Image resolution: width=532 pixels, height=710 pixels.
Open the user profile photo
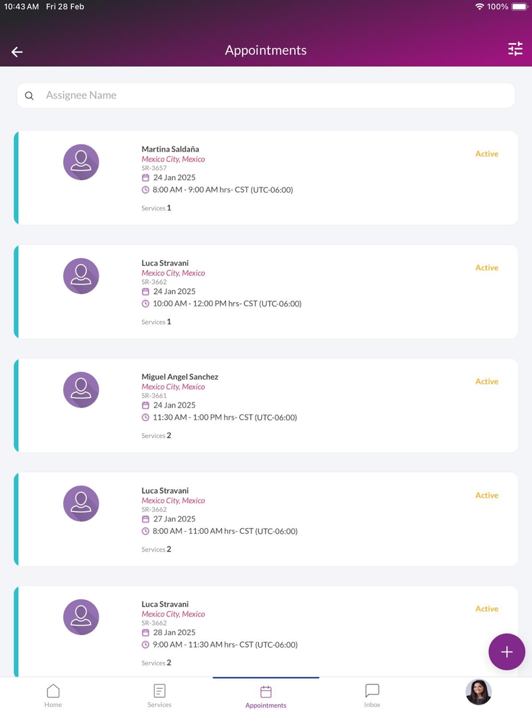point(478,692)
